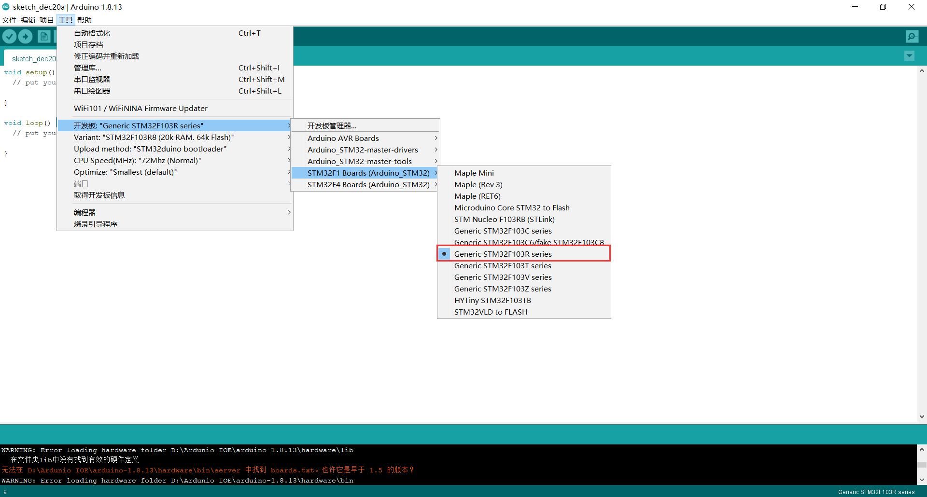Open 开发板管理器... entry
The width and height of the screenshot is (927, 497).
point(365,125)
